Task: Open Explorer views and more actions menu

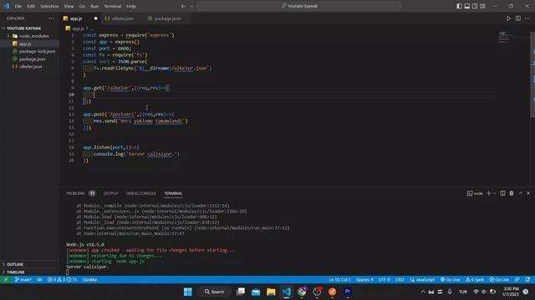Action: coord(51,18)
